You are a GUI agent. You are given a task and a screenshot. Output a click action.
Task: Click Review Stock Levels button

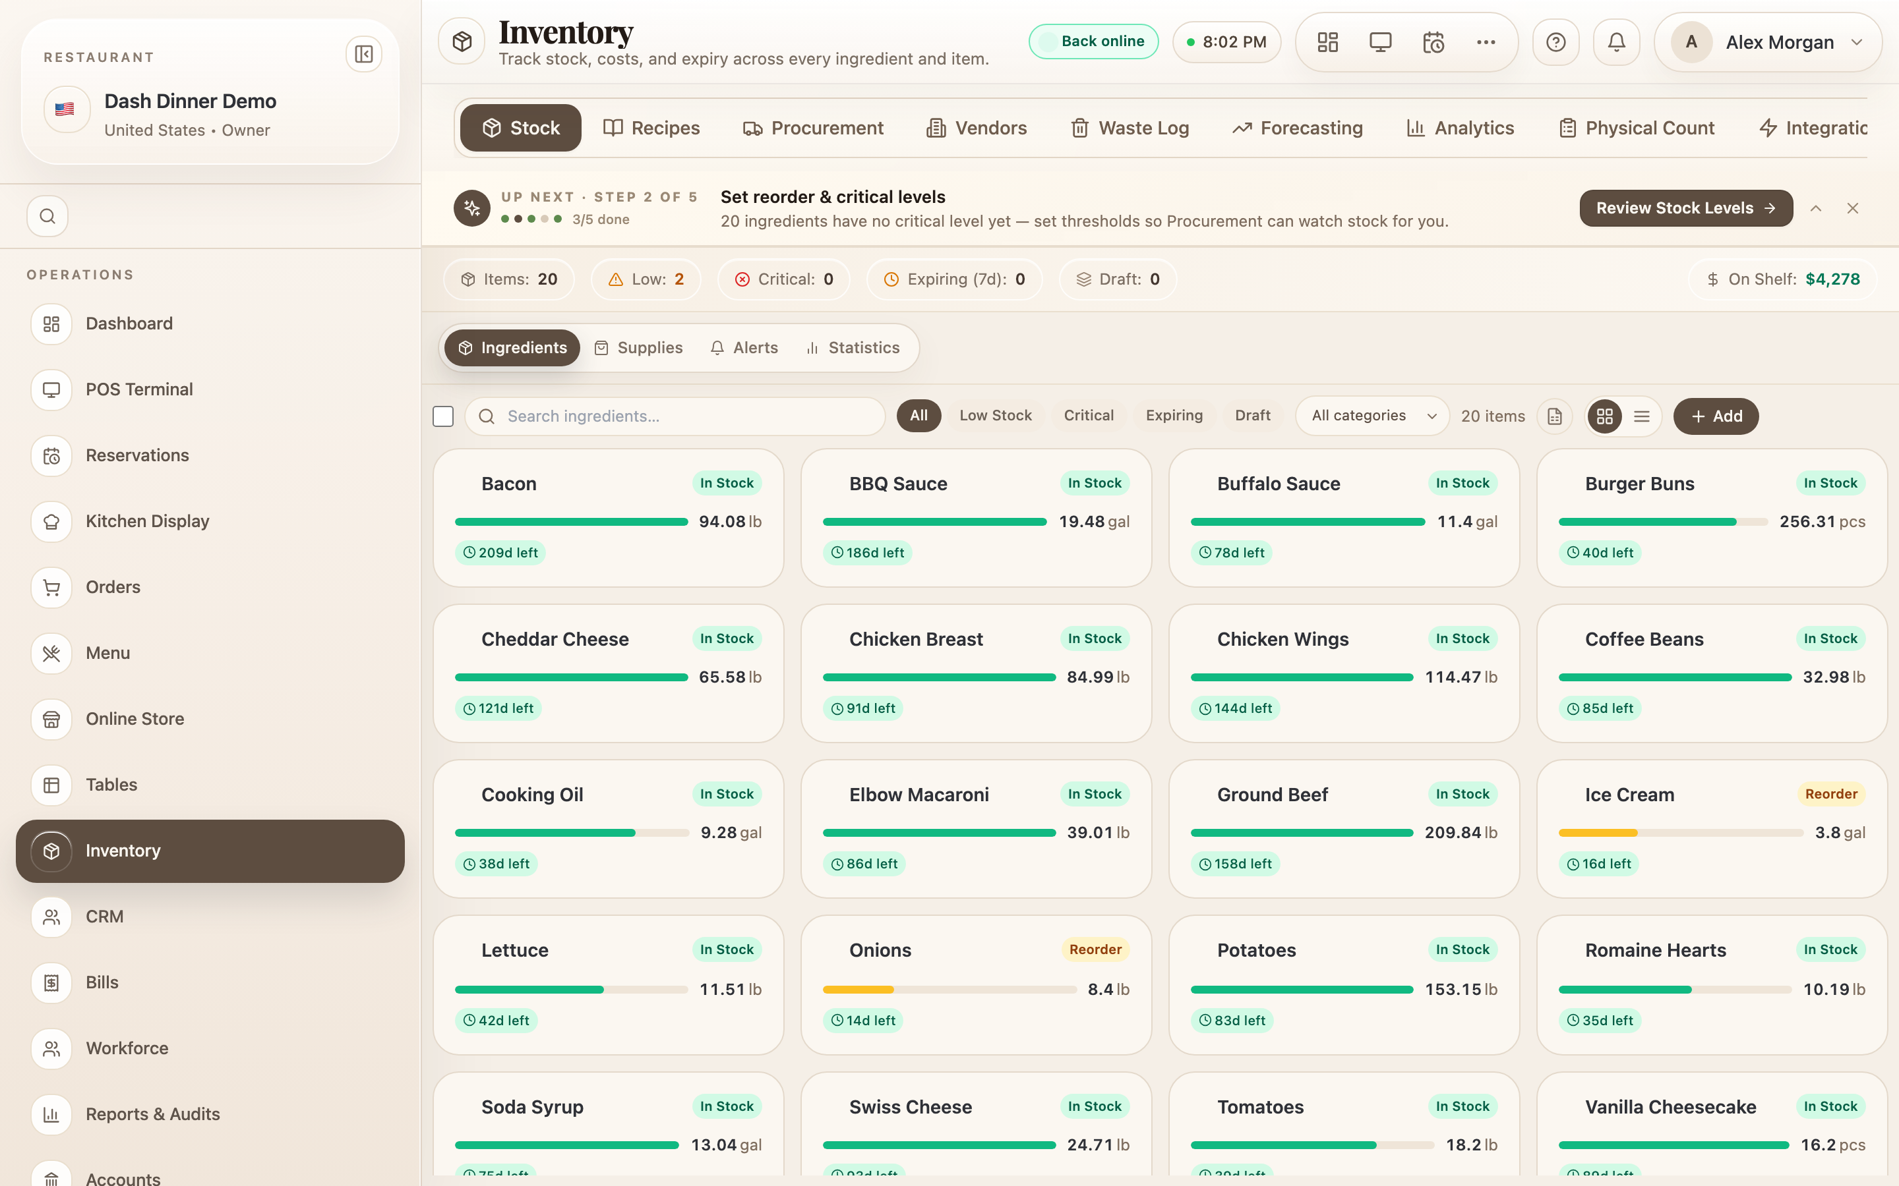(x=1685, y=208)
